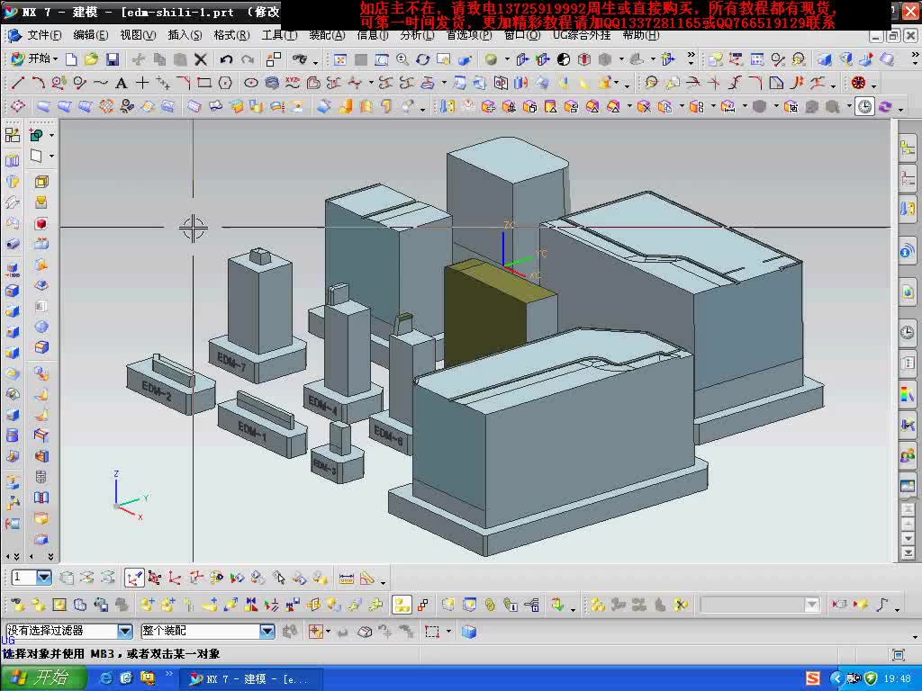The image size is (922, 691).
Task: Toggle the red circular symbol icon
Action: (858, 83)
